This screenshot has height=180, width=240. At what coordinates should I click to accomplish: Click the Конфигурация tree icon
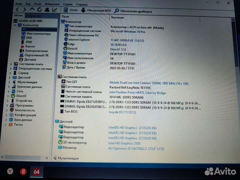tap(11, 115)
